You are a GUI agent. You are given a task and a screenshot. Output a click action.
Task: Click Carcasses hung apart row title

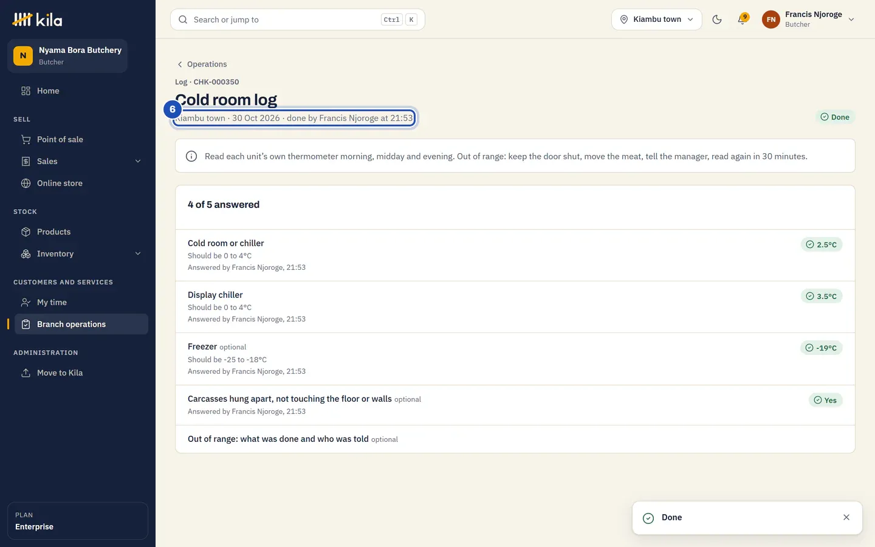(290, 399)
